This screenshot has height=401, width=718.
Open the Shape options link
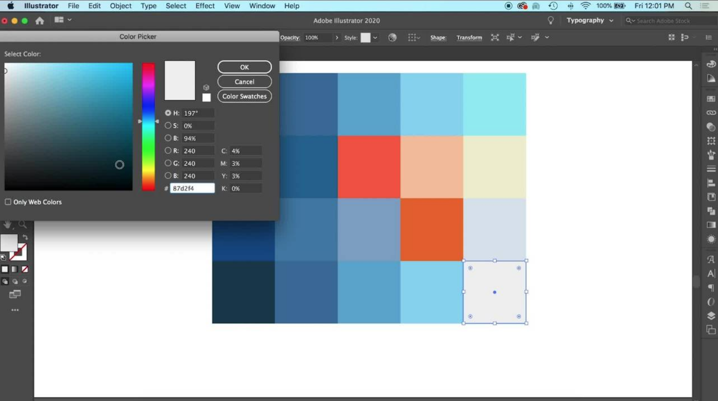[x=438, y=37]
